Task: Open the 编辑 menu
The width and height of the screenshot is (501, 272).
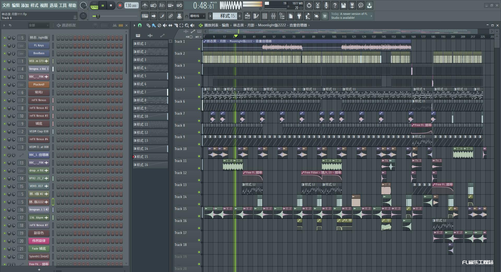Action: (x=16, y=5)
